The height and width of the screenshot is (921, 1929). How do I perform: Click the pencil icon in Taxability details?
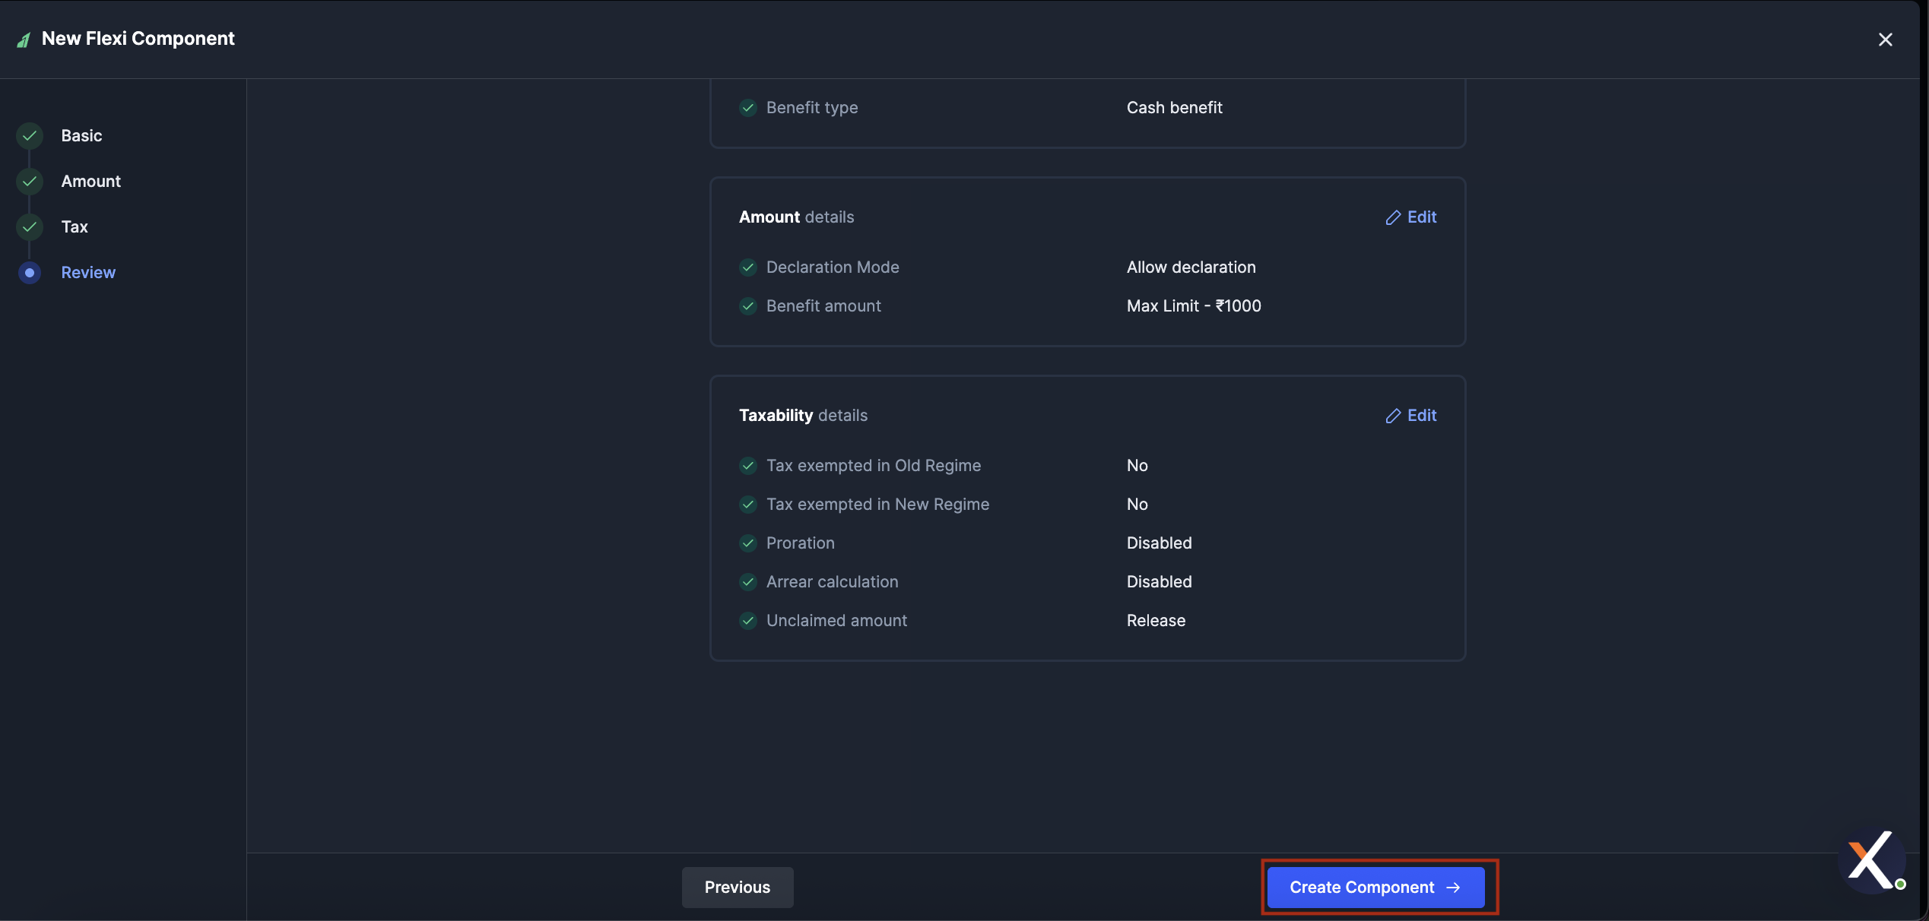pos(1393,416)
